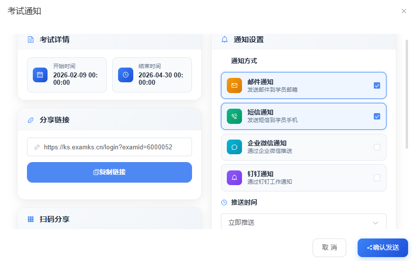The image size is (412, 261).
Task: Click the 推送时间 label
Action: pyautogui.click(x=244, y=202)
